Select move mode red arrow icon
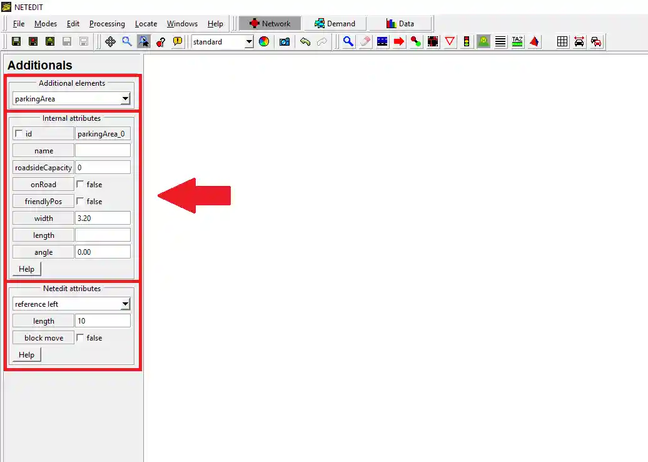This screenshot has width=648, height=462. 399,42
